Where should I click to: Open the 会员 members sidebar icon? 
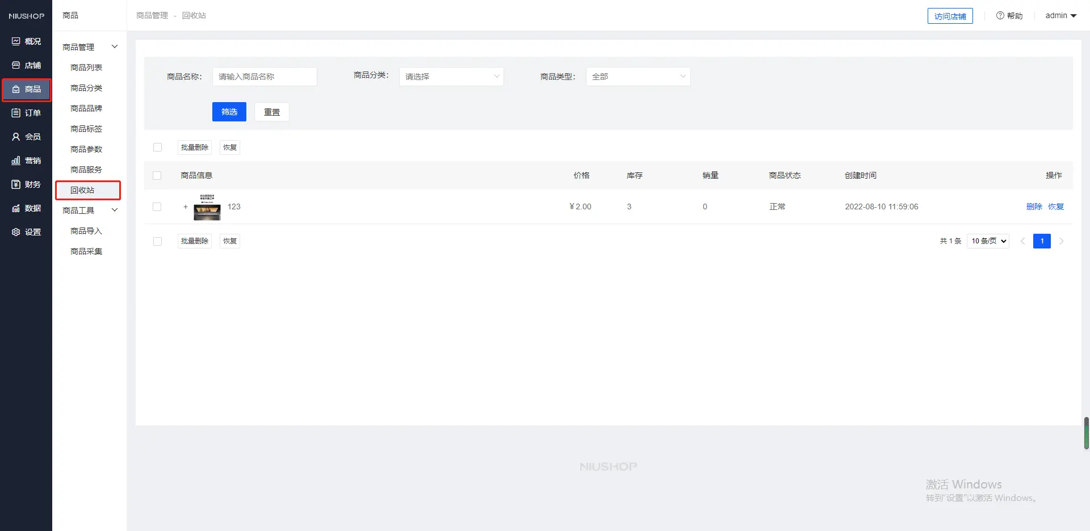(x=16, y=137)
